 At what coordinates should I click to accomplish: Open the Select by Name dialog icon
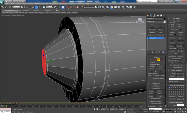(x=25, y=7)
